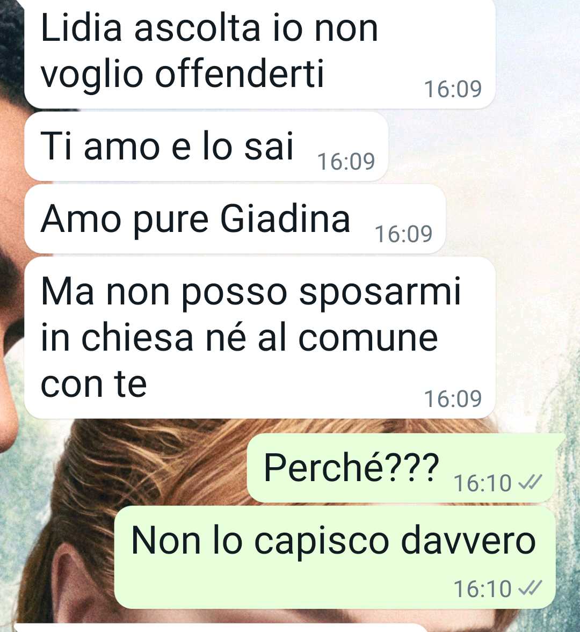
Task: Tap the 'Amo pure Giadina' message bubble
Action: click(235, 219)
